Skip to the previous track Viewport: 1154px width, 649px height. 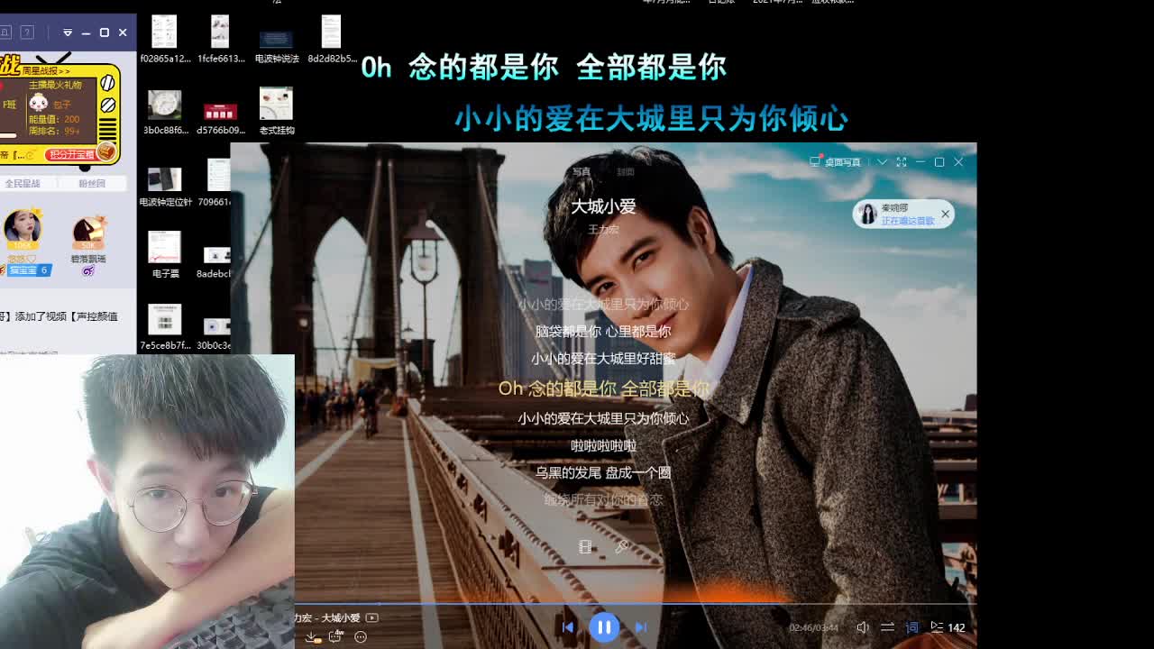567,627
